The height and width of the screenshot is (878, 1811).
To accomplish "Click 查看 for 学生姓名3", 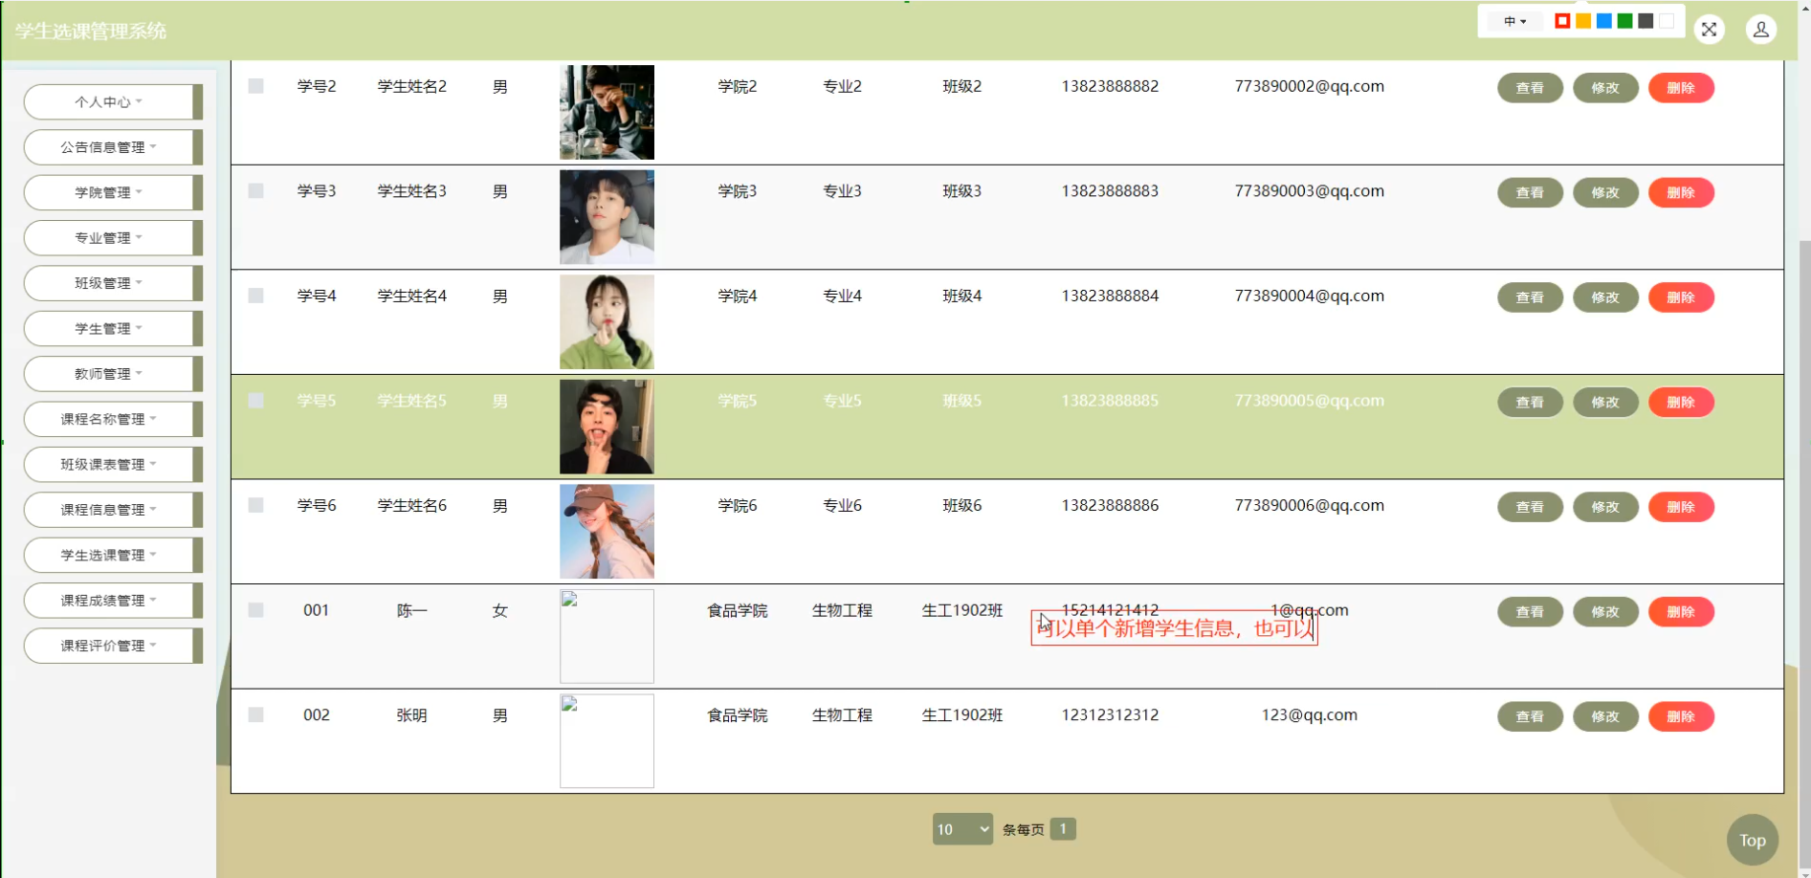I will 1530,192.
